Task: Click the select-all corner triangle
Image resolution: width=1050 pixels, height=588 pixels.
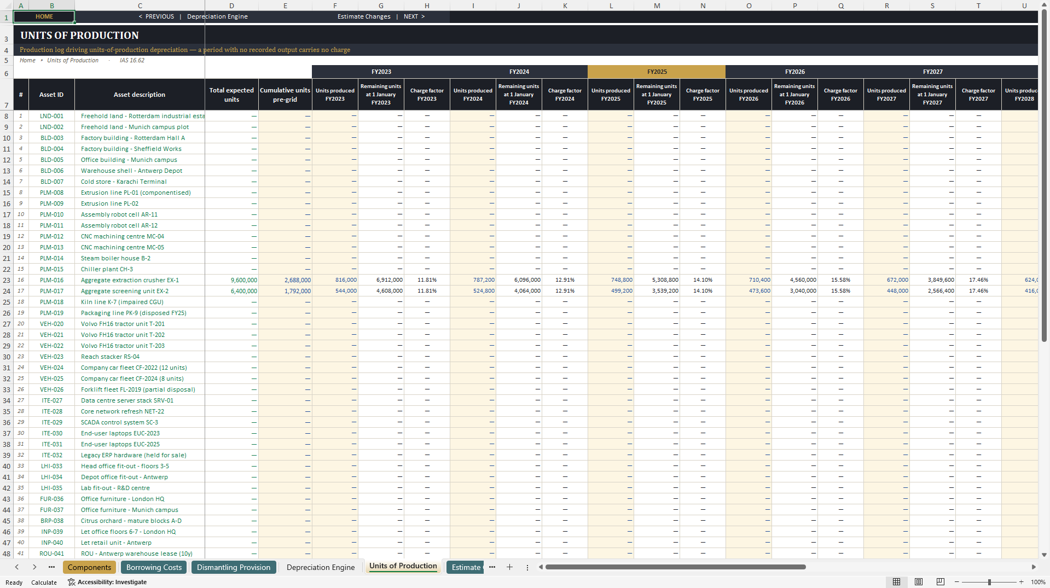Action: coord(7,5)
